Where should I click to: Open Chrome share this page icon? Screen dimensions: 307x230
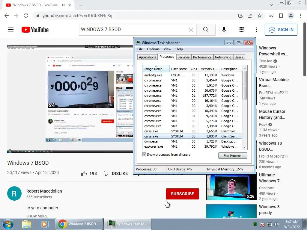(250, 16)
